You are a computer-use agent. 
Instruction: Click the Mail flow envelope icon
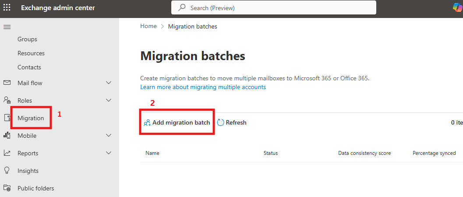(x=7, y=83)
